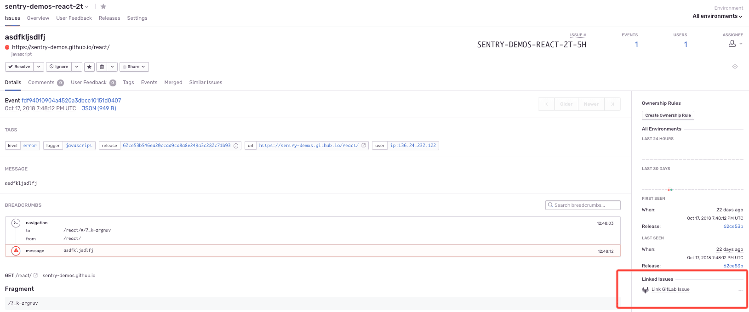749x312 pixels.
Task: Open the First Seen release 62ce53b link
Action: (x=733, y=227)
